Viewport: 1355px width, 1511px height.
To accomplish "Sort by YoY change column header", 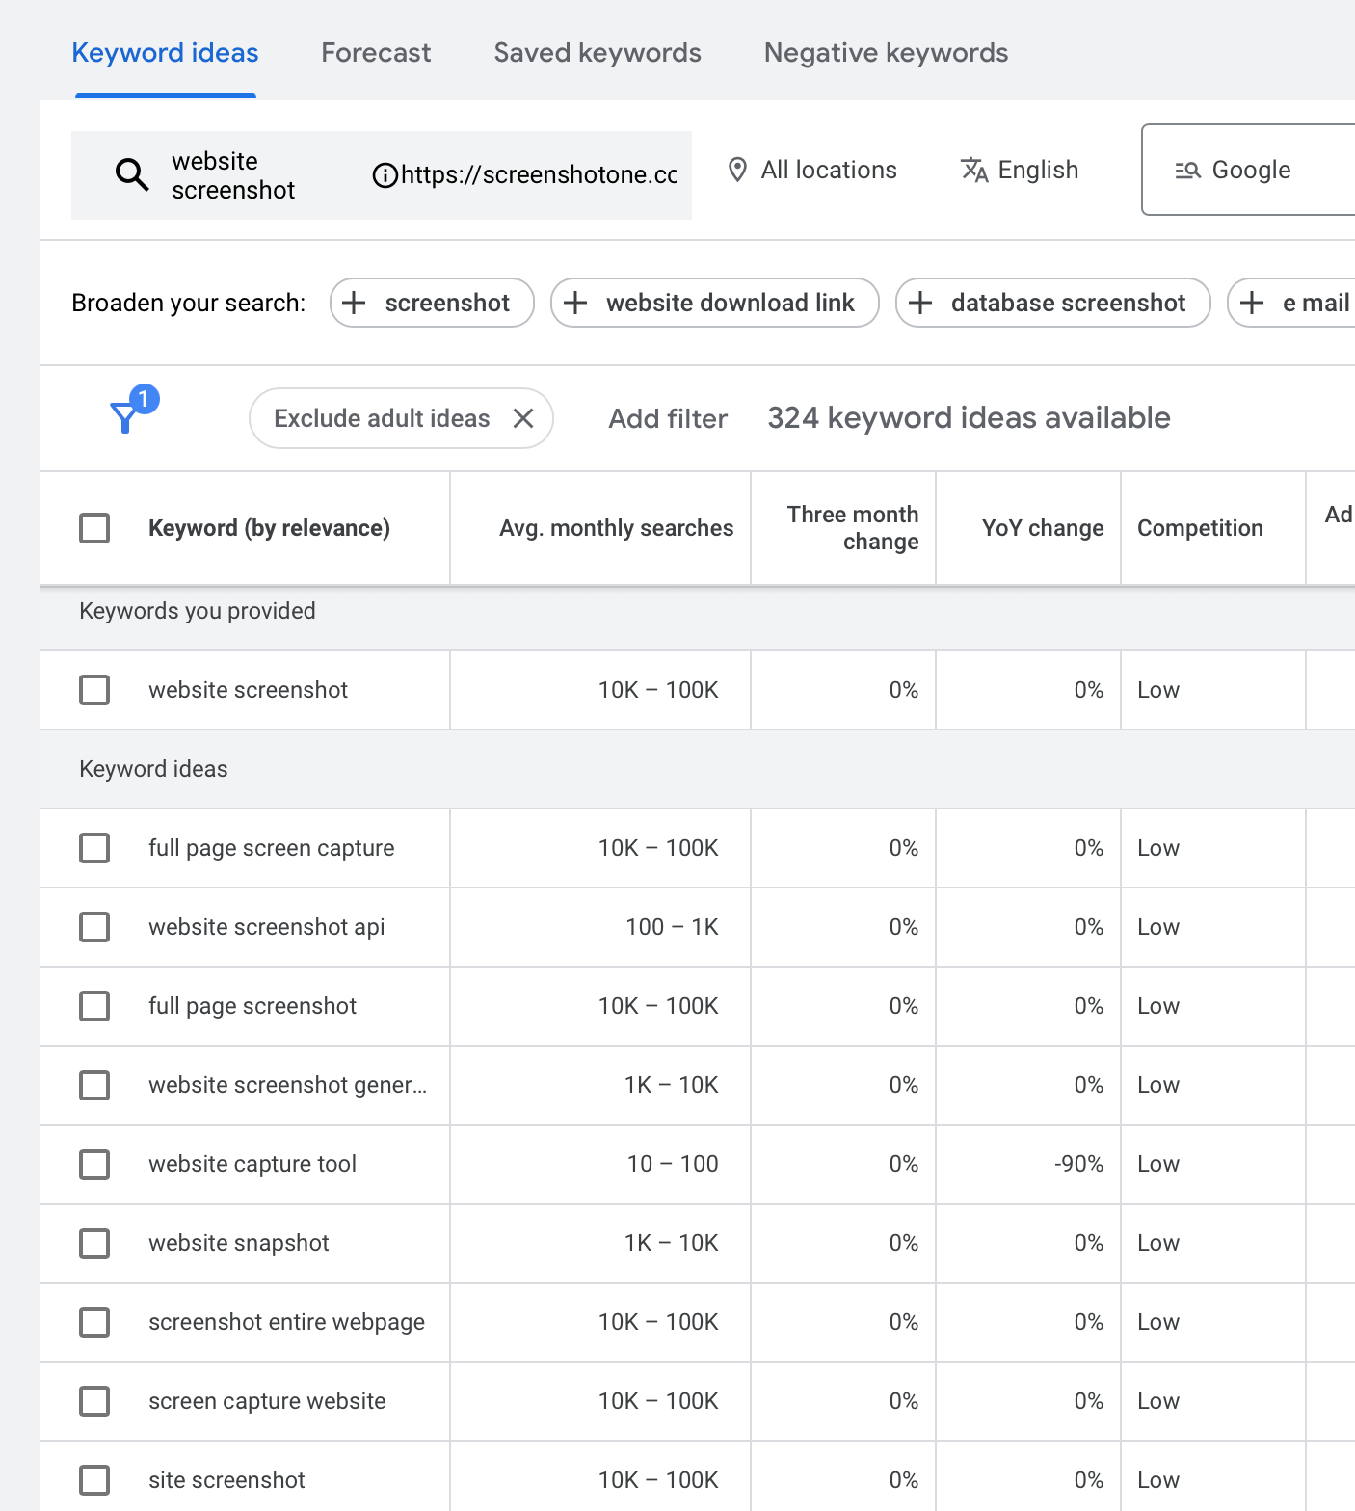I will 1043,528.
